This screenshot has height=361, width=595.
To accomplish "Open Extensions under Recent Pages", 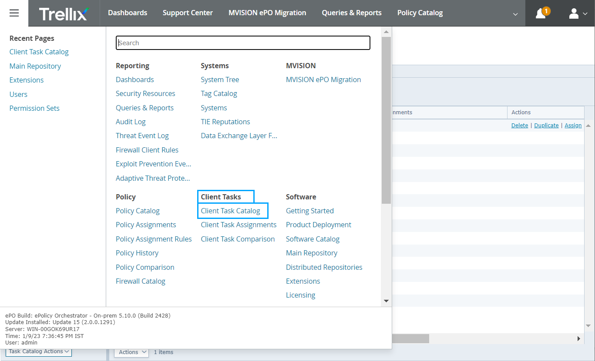I will 27,80.
